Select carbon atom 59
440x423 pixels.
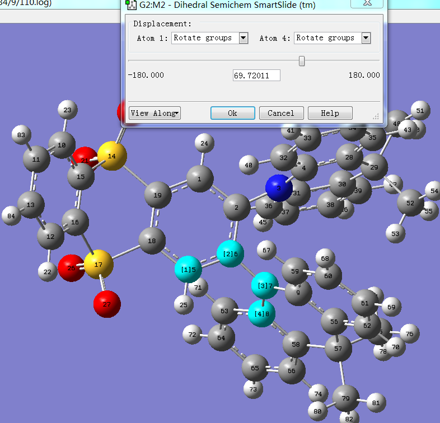[295, 271]
